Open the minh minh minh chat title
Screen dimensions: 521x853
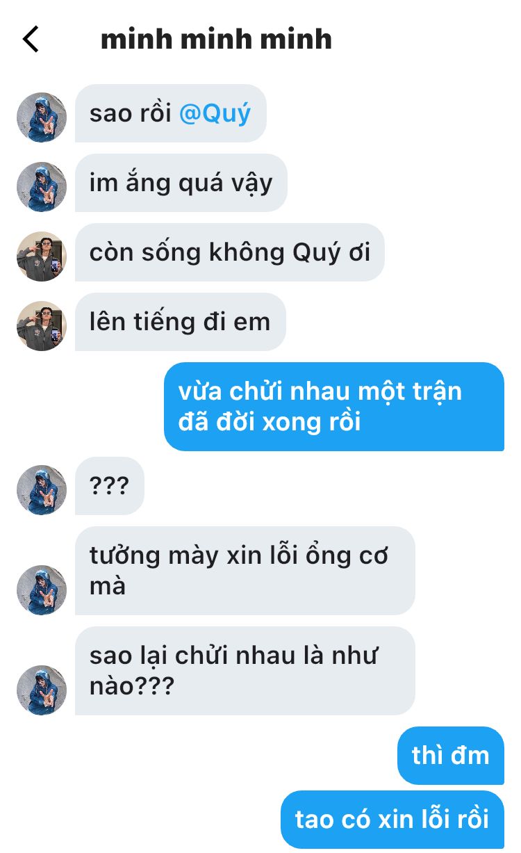(x=216, y=39)
